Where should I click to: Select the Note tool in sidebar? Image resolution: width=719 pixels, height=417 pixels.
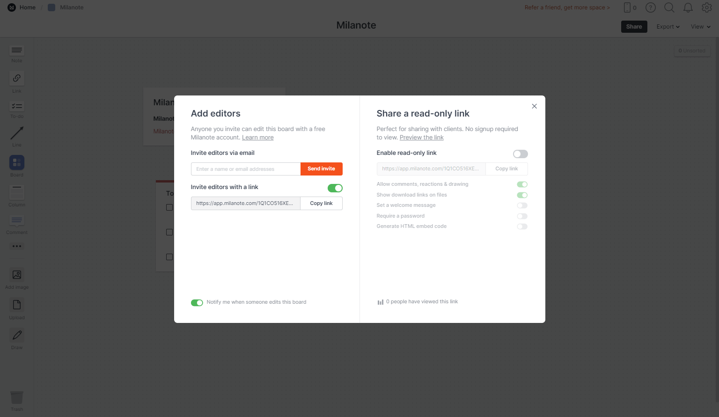(17, 51)
